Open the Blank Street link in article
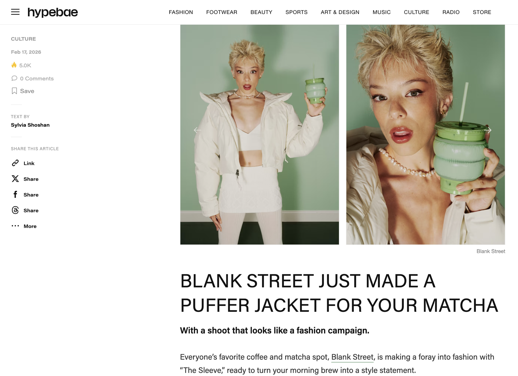The height and width of the screenshot is (376, 518). click(x=352, y=357)
